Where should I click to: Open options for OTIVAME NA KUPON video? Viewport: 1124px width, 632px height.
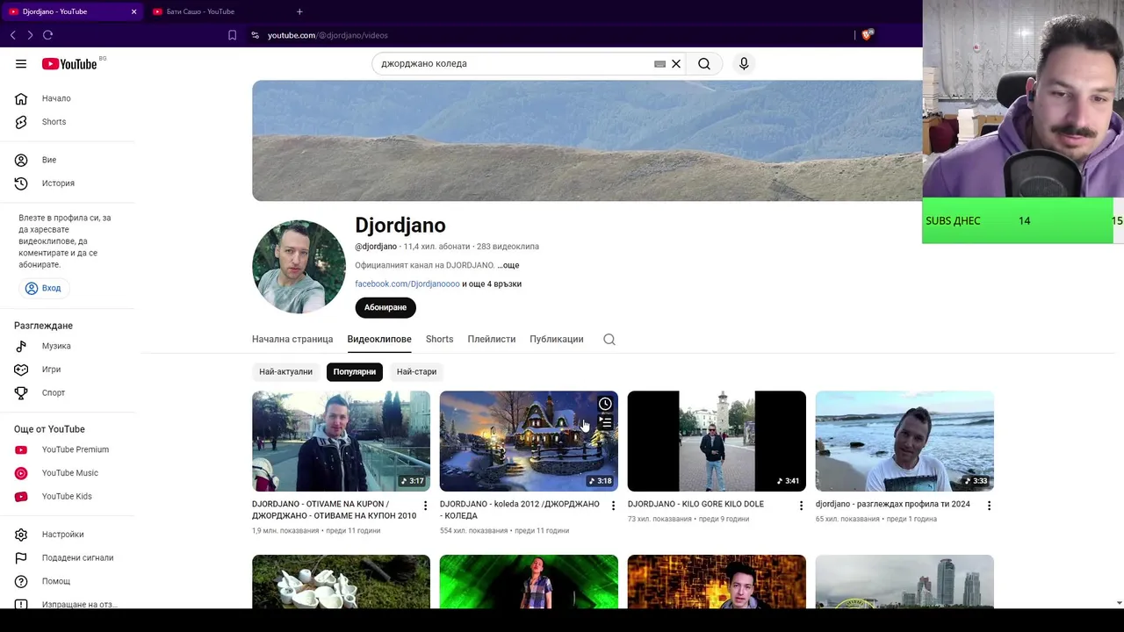pyautogui.click(x=425, y=506)
